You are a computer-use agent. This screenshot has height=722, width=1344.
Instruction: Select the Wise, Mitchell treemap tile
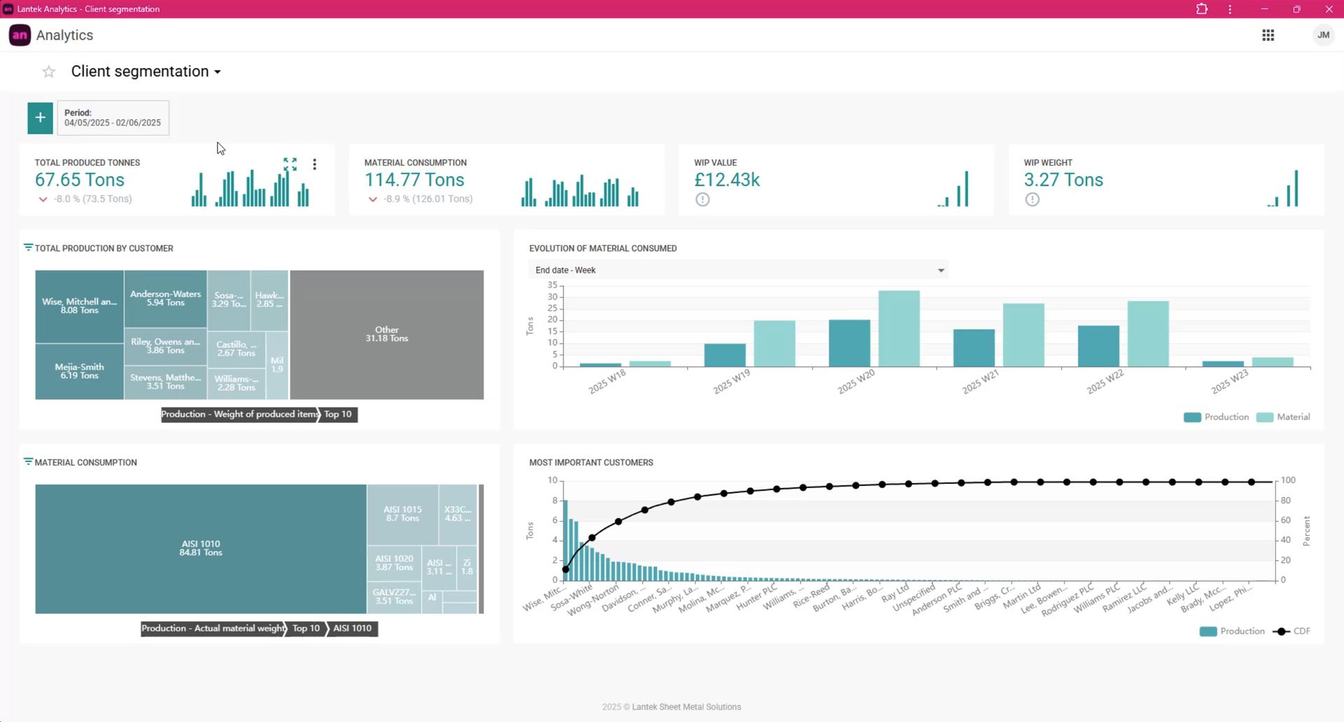79,307
